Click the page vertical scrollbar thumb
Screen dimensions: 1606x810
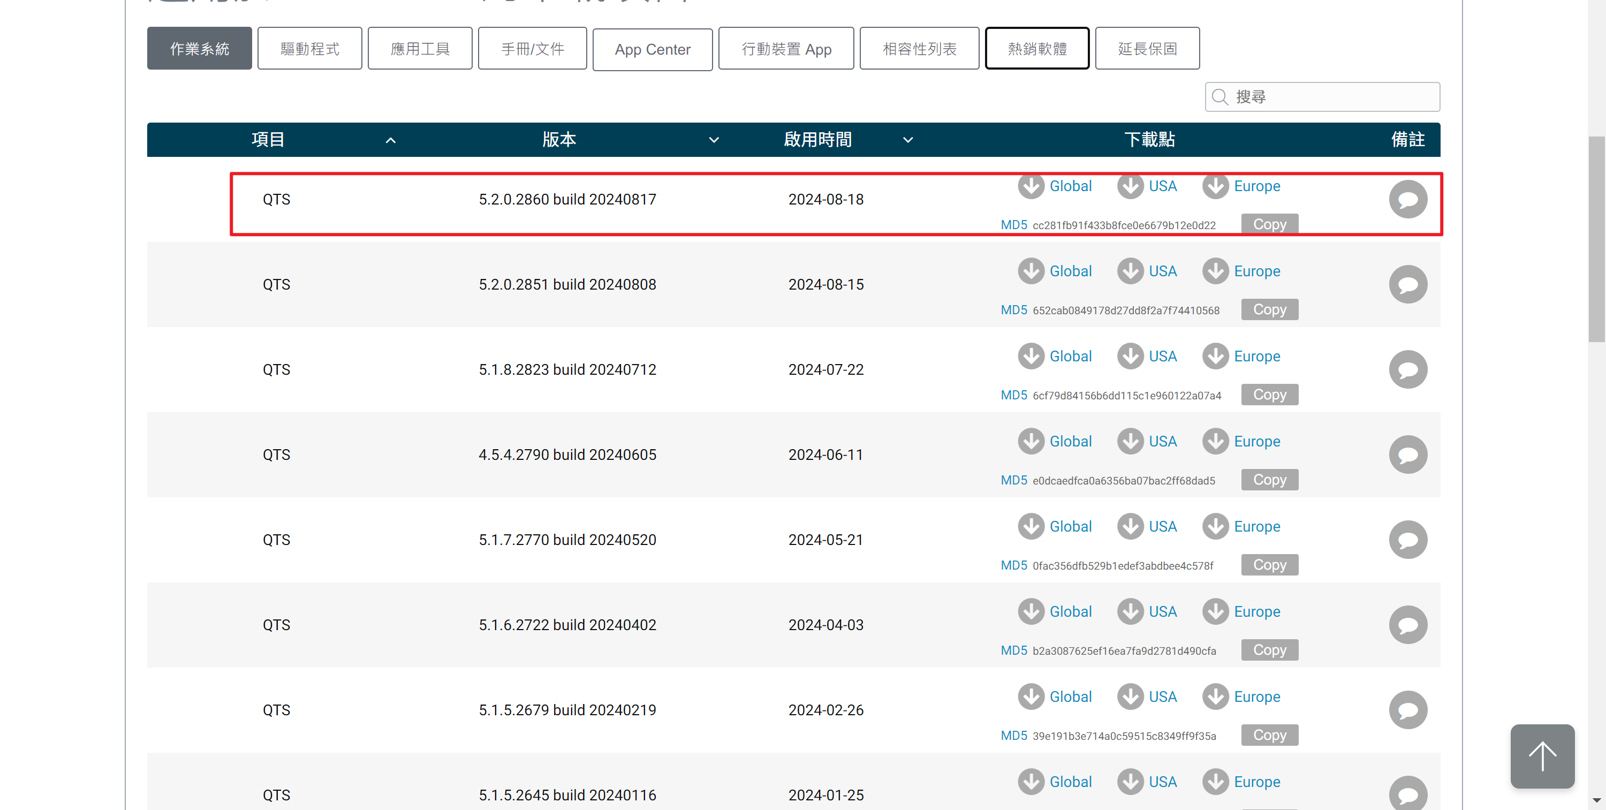1596,239
